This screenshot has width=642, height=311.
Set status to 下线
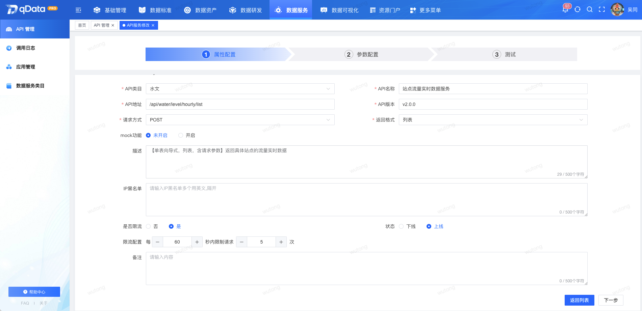click(407, 226)
